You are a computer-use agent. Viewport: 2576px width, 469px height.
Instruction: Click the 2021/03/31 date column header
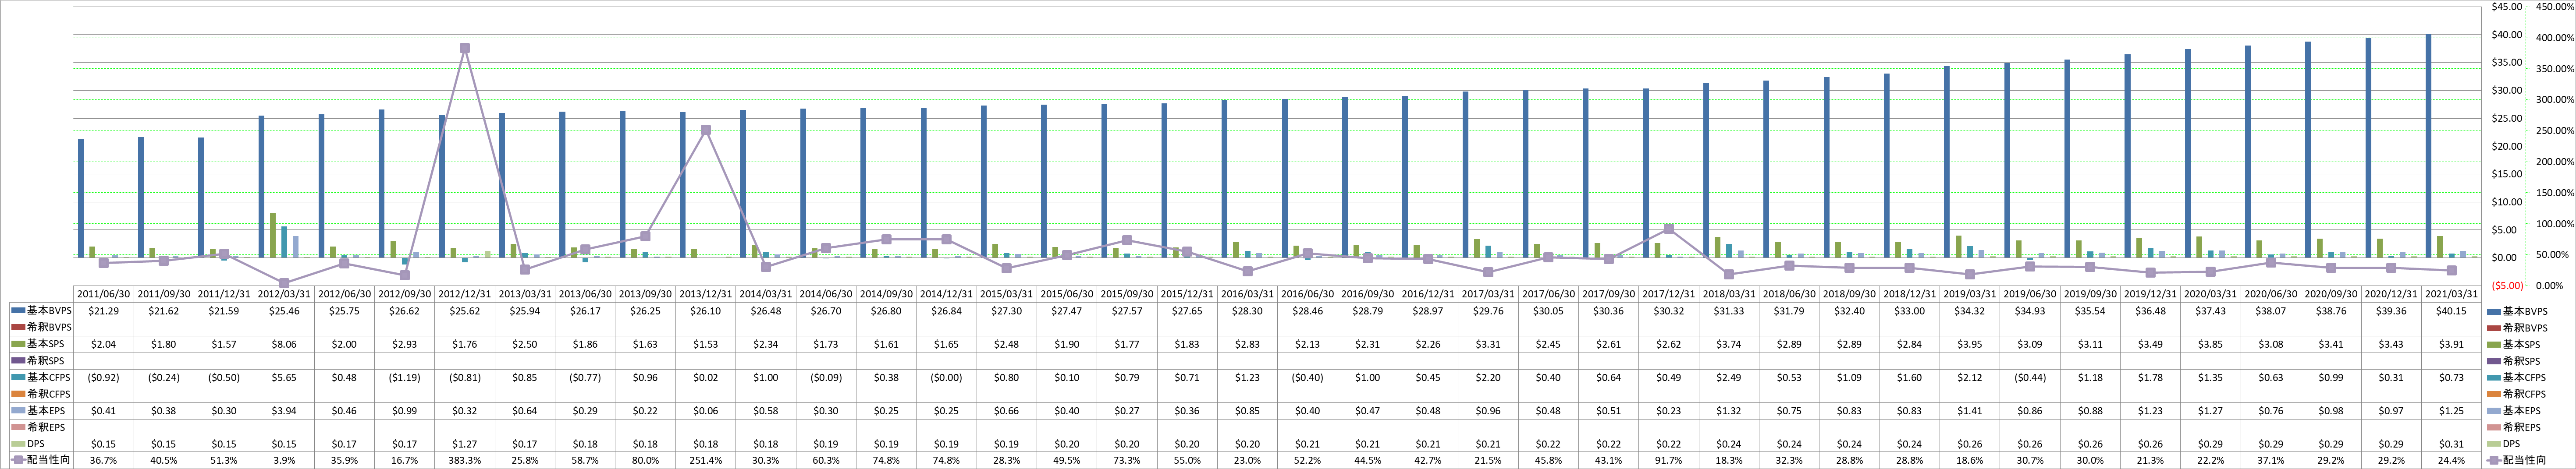coord(2452,294)
